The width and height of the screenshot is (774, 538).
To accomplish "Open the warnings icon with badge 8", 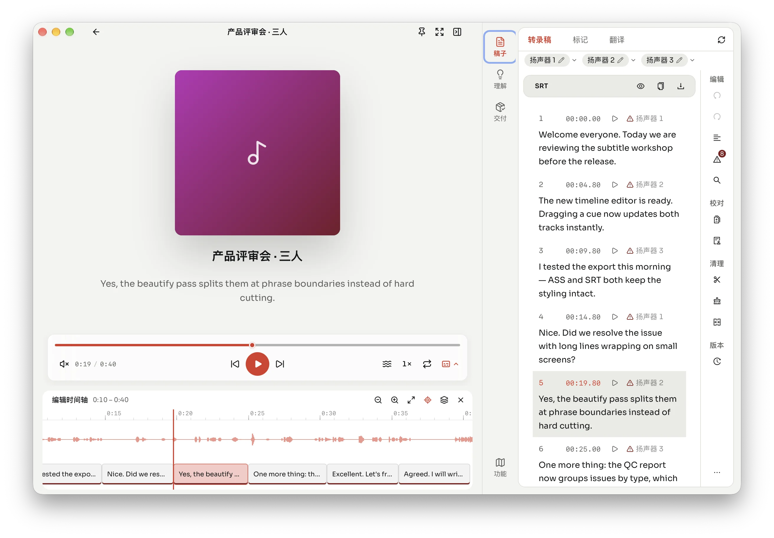I will (717, 159).
